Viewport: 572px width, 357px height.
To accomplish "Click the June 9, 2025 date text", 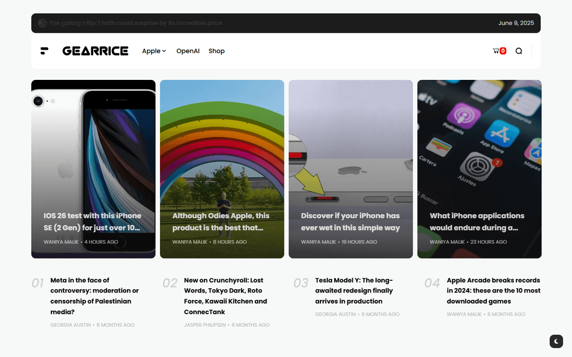I will [x=516, y=23].
